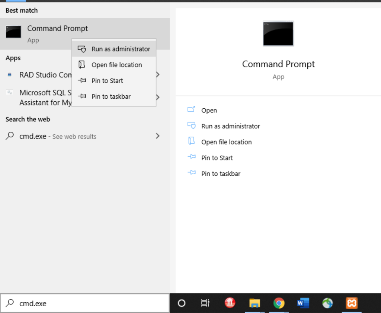Image resolution: width=381 pixels, height=313 pixels.
Task: Click the magnifier icon next to cmd.exe web result
Action: (x=10, y=135)
